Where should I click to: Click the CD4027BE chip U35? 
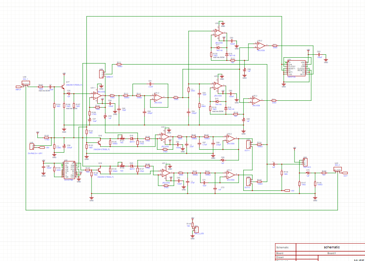[x=69, y=170]
